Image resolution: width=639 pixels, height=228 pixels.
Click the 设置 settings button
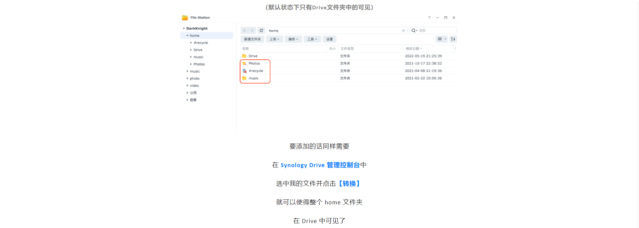click(x=330, y=39)
